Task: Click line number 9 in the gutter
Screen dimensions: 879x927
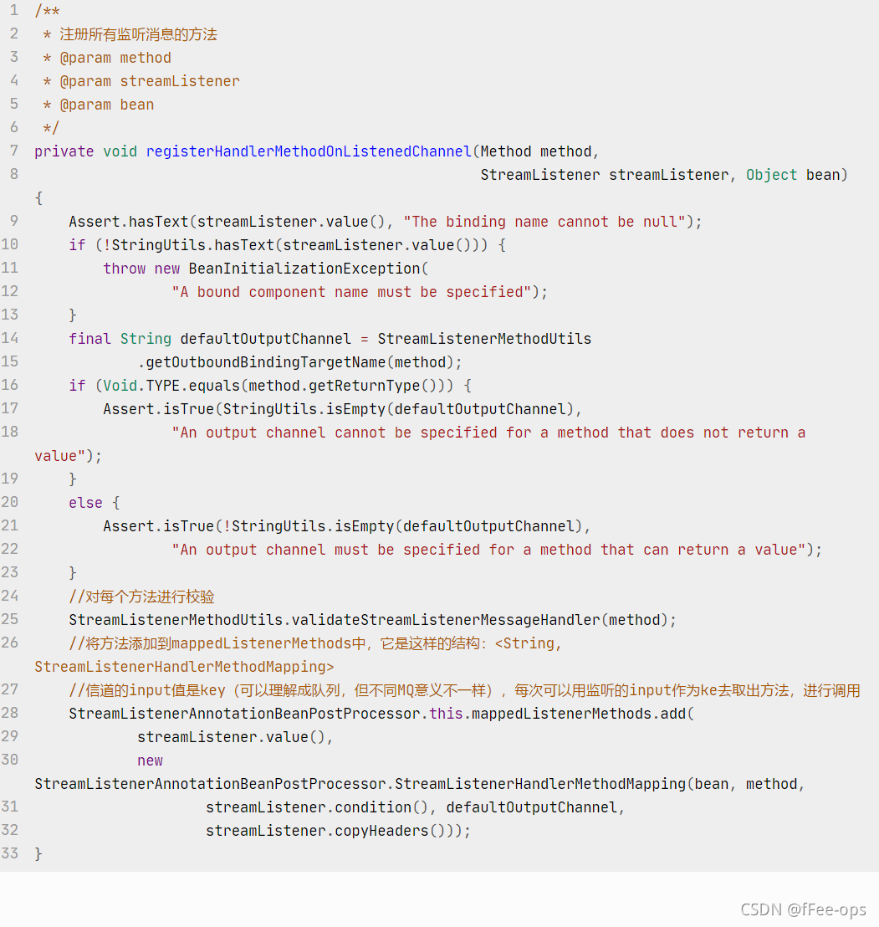Action: click(x=13, y=221)
